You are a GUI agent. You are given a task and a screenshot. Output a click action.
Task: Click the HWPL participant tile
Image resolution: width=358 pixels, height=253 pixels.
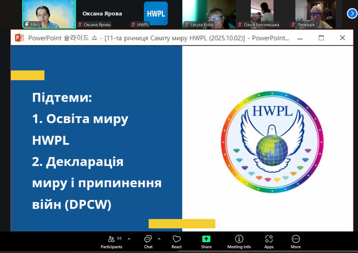pyautogui.click(x=156, y=13)
